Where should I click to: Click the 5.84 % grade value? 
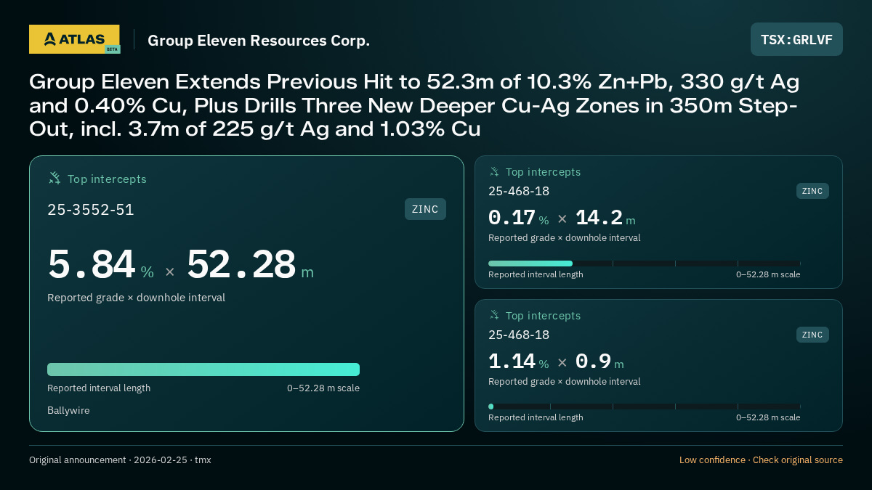pos(100,265)
